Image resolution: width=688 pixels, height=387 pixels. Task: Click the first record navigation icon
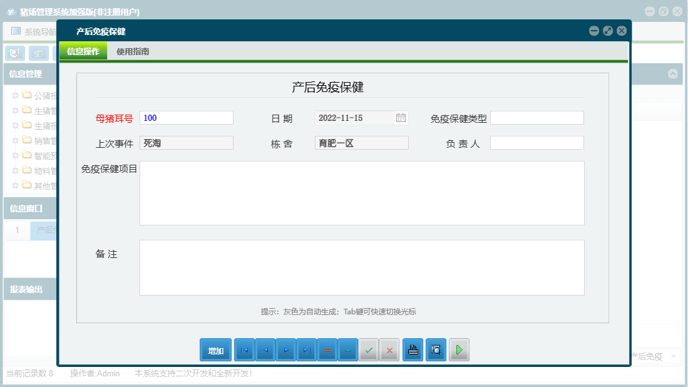click(x=244, y=350)
